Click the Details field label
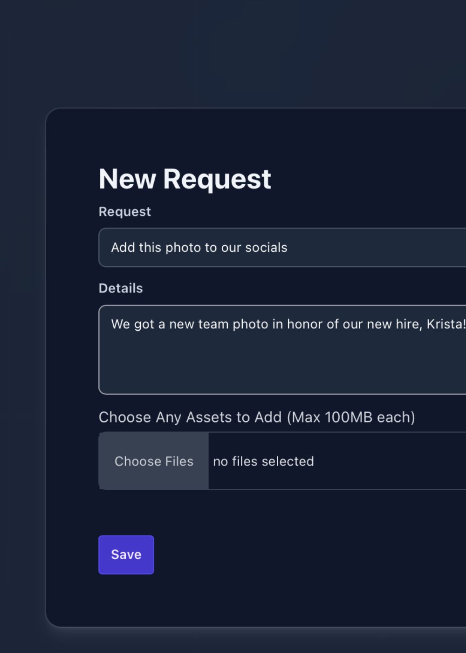The width and height of the screenshot is (466, 653). [121, 288]
